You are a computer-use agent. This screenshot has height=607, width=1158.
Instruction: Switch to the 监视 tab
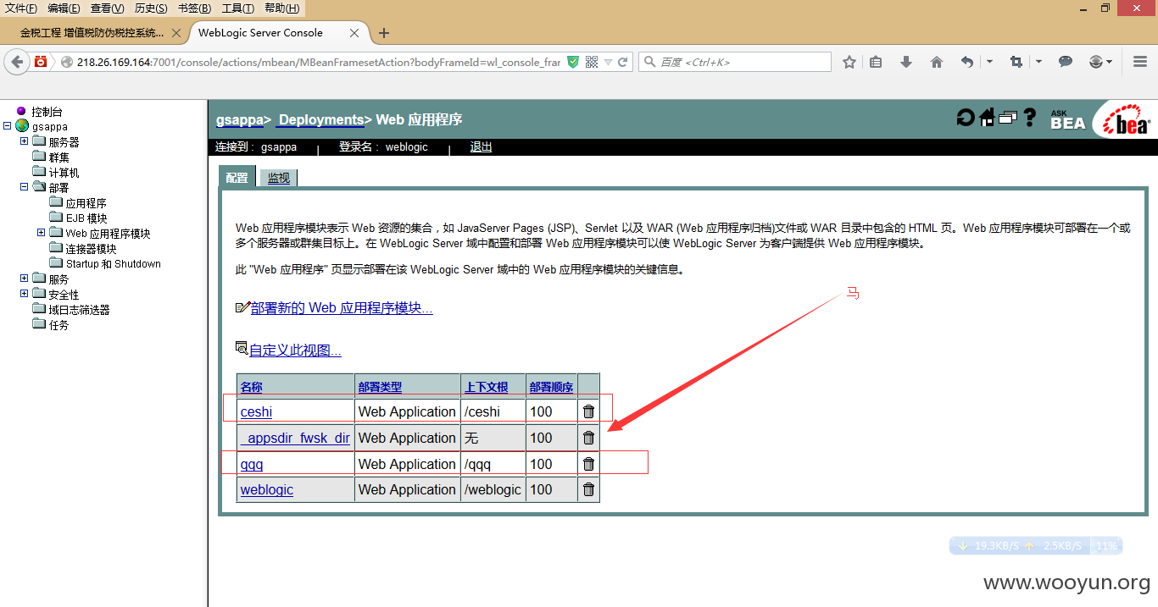tap(278, 178)
